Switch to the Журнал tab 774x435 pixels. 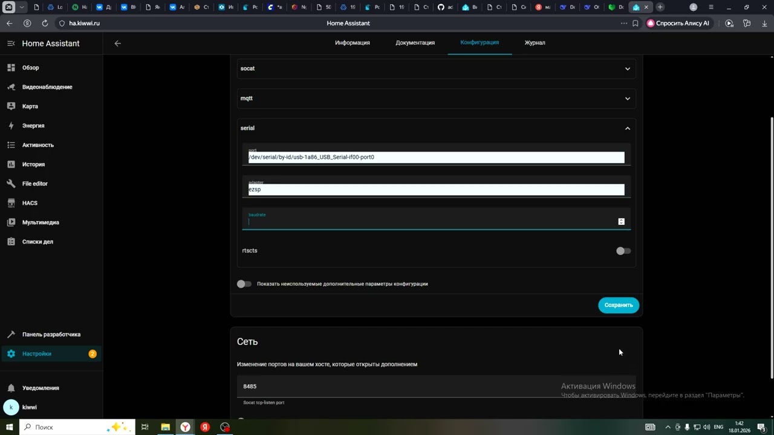point(535,43)
